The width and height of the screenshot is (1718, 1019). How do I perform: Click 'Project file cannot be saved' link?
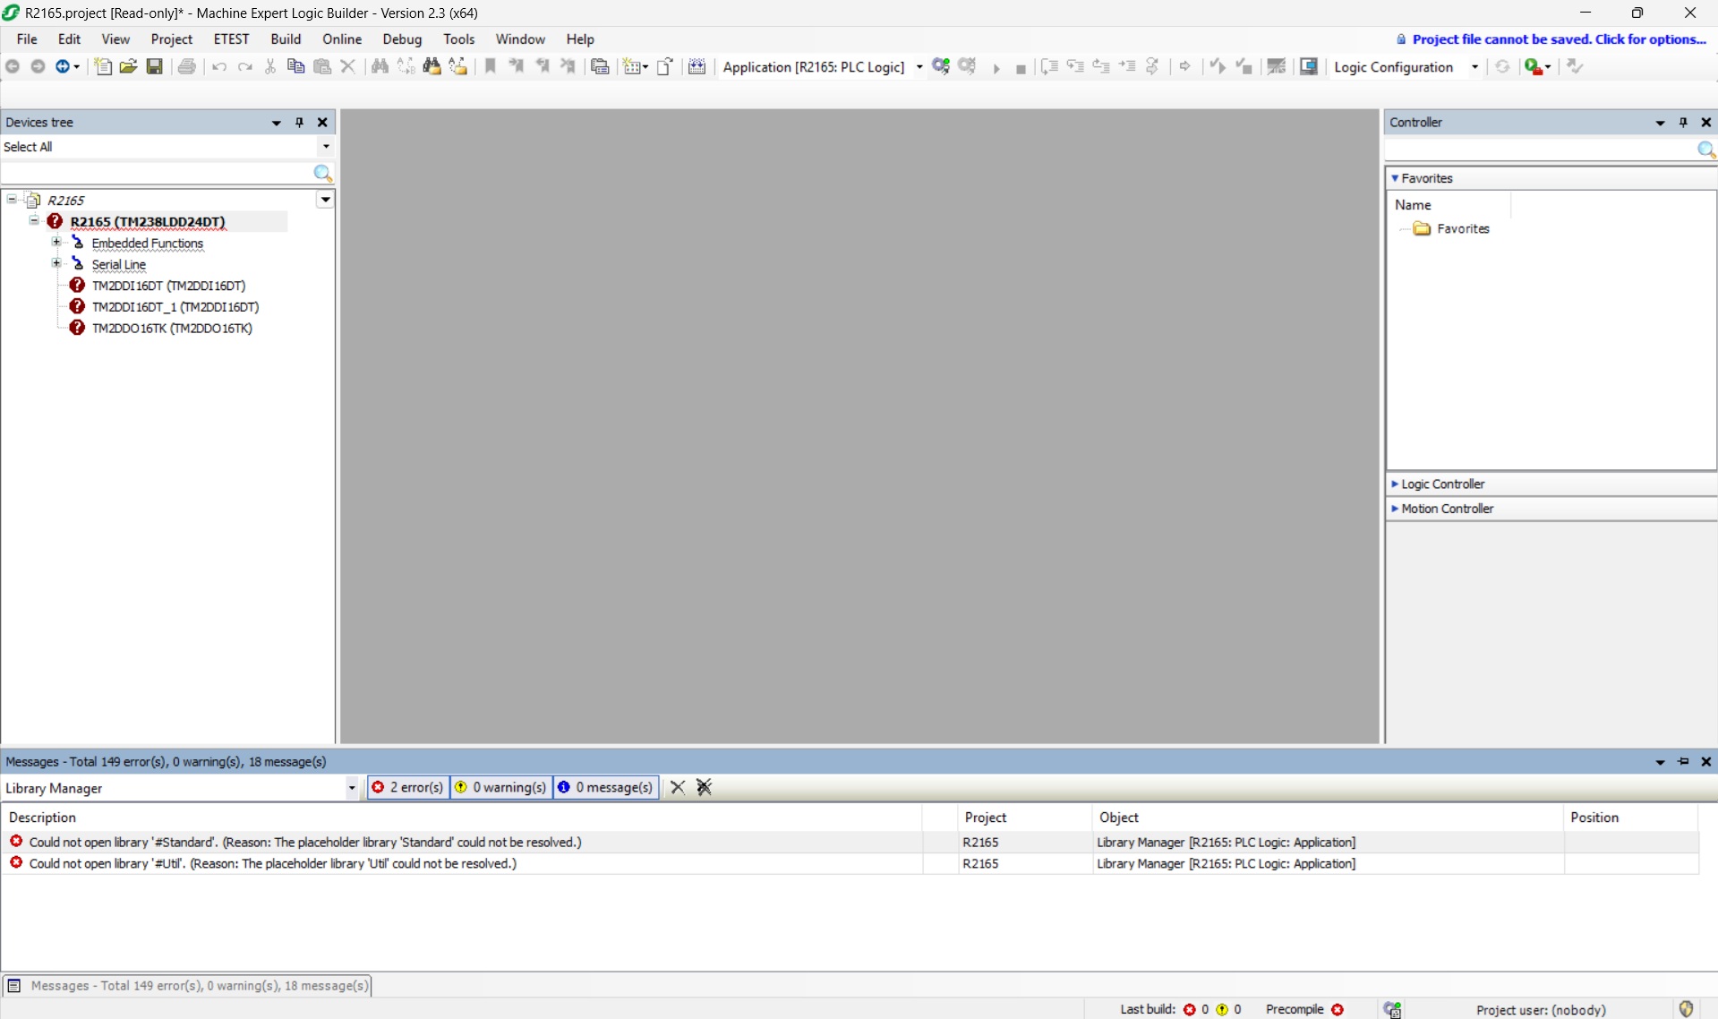coord(1558,39)
